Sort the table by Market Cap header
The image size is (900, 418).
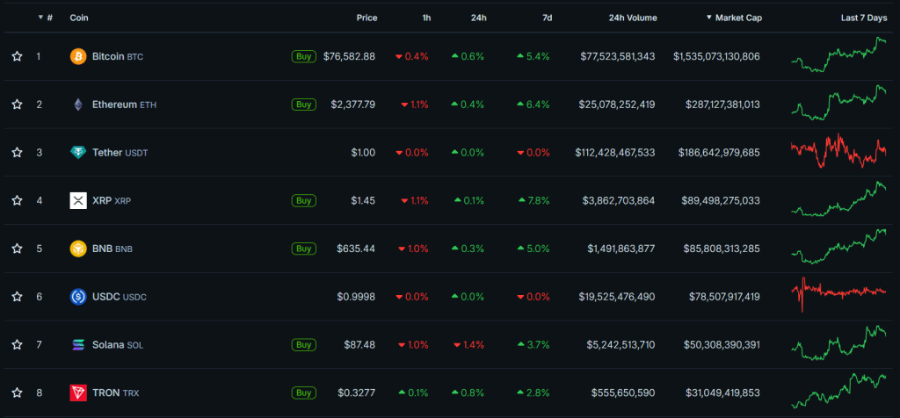coord(734,18)
